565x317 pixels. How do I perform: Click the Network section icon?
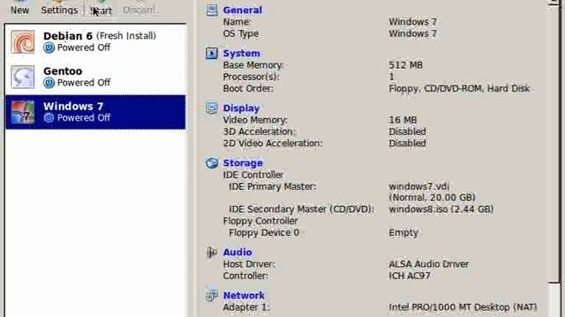[212, 296]
